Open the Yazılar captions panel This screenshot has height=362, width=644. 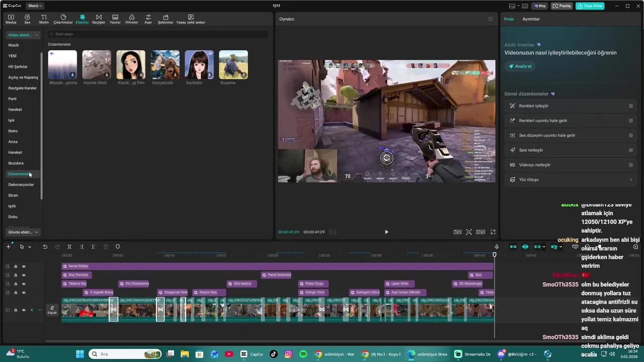coord(115,19)
